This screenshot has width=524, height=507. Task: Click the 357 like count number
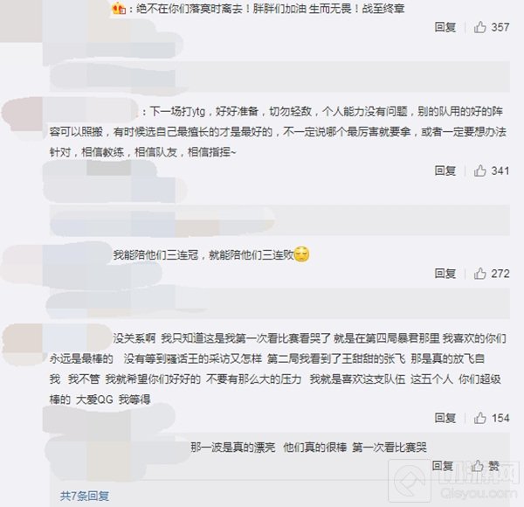coord(500,27)
